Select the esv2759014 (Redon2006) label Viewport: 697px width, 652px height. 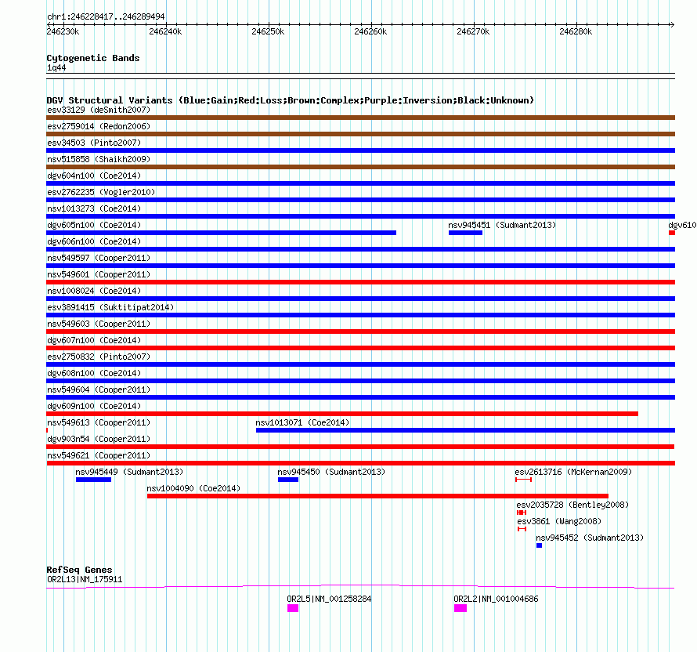click(x=99, y=126)
